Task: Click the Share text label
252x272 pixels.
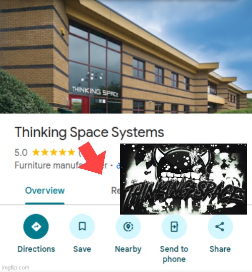Action: tap(220, 249)
